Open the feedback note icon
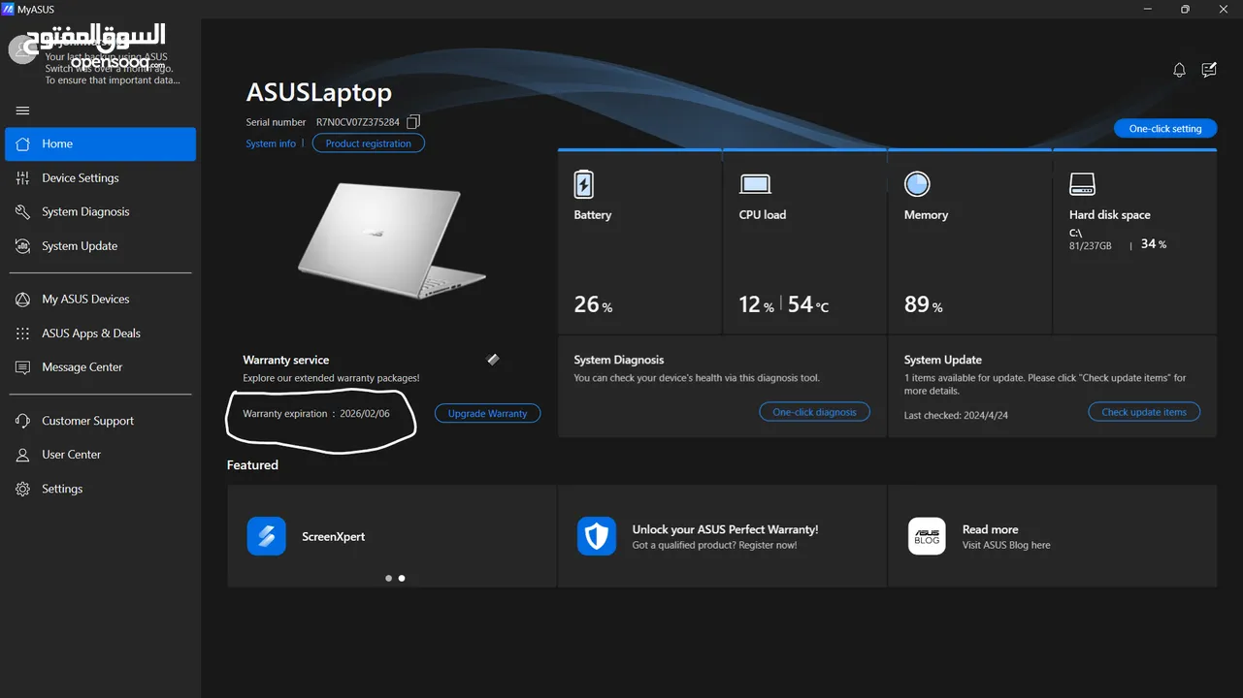Viewport: 1243px width, 698px height. tap(1209, 70)
